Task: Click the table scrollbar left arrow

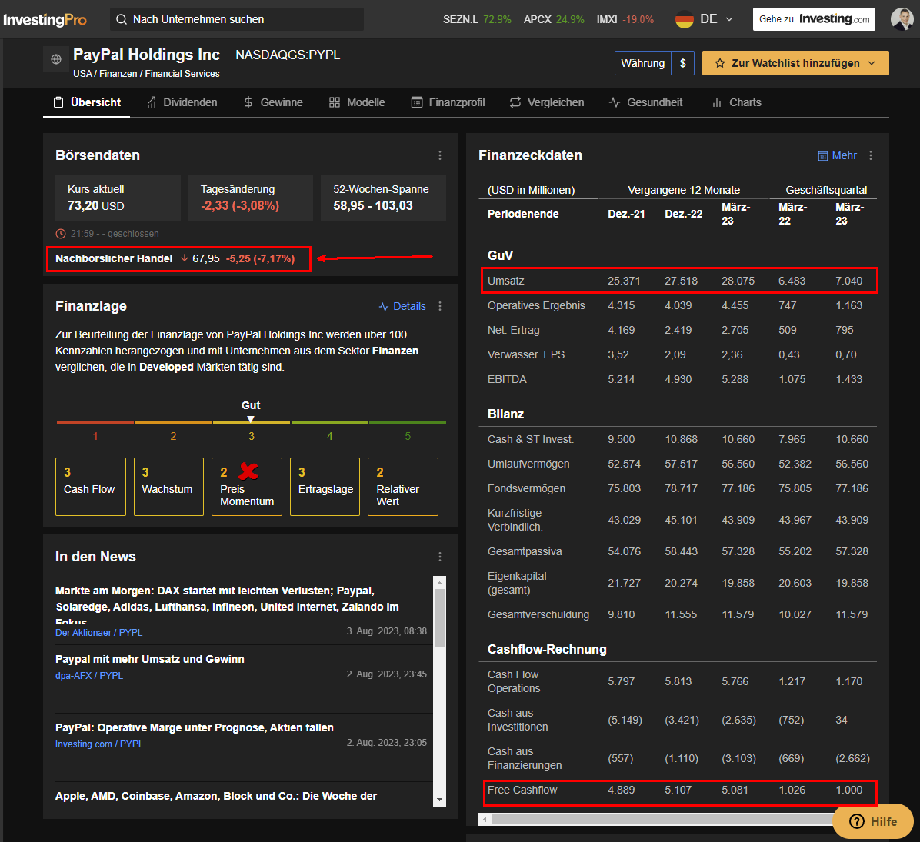Action: click(485, 819)
